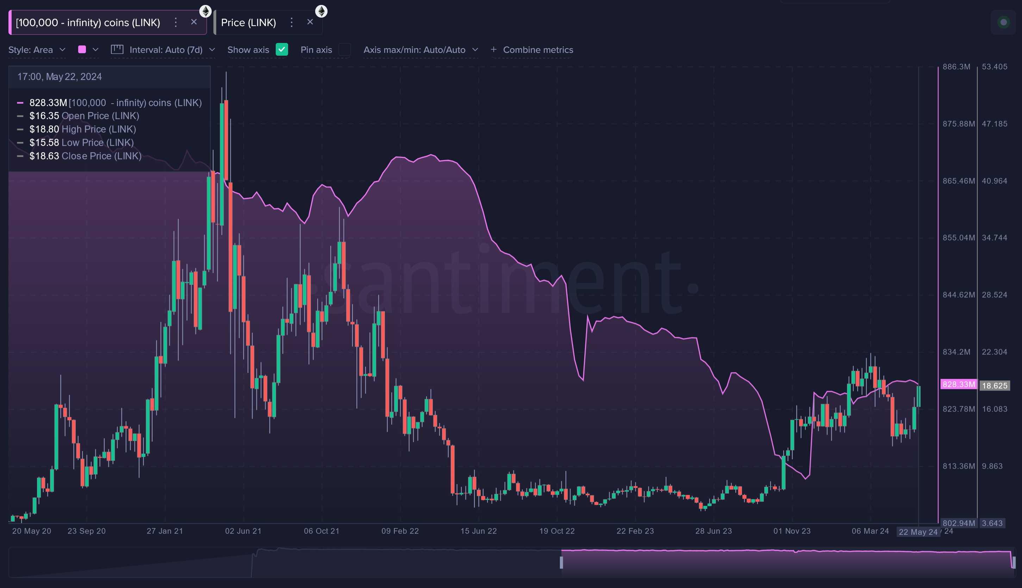
Task: Click the 813.36M axis label
Action: [959, 466]
